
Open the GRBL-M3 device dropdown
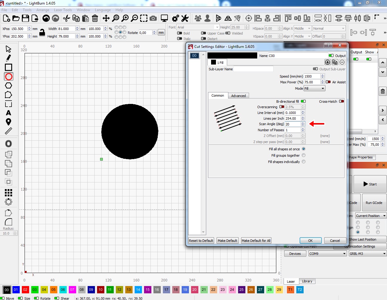[368, 254]
